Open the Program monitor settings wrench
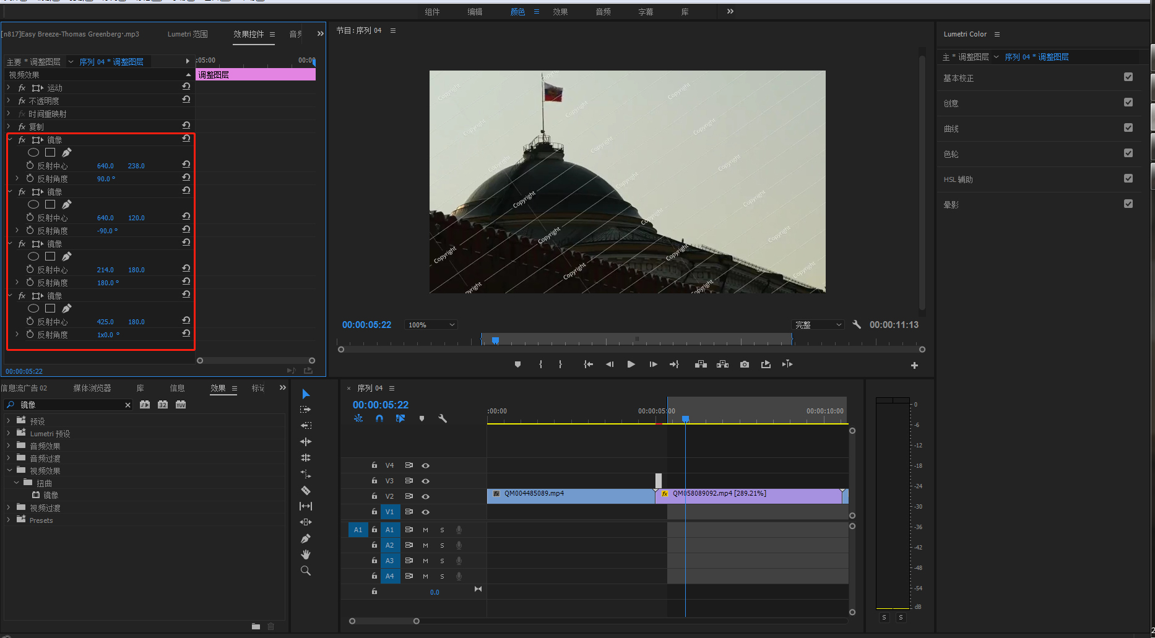 point(857,324)
